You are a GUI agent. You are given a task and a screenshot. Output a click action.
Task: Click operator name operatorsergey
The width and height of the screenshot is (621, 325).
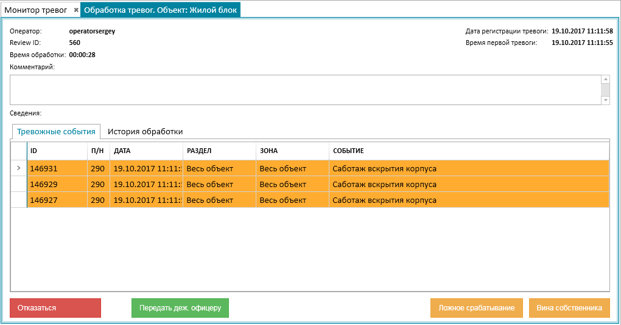pyautogui.click(x=92, y=31)
